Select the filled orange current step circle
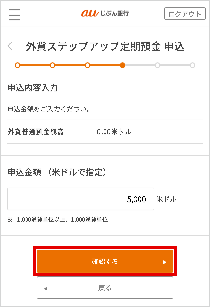The image size is (210, 307). [122, 65]
